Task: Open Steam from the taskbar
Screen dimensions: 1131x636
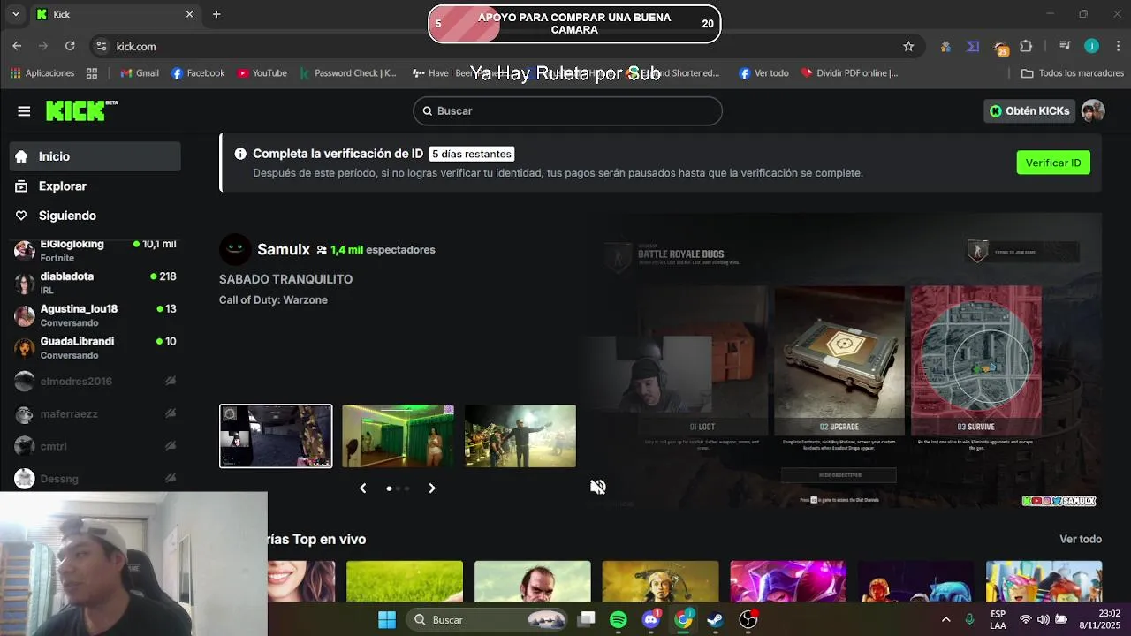Action: coord(716,620)
